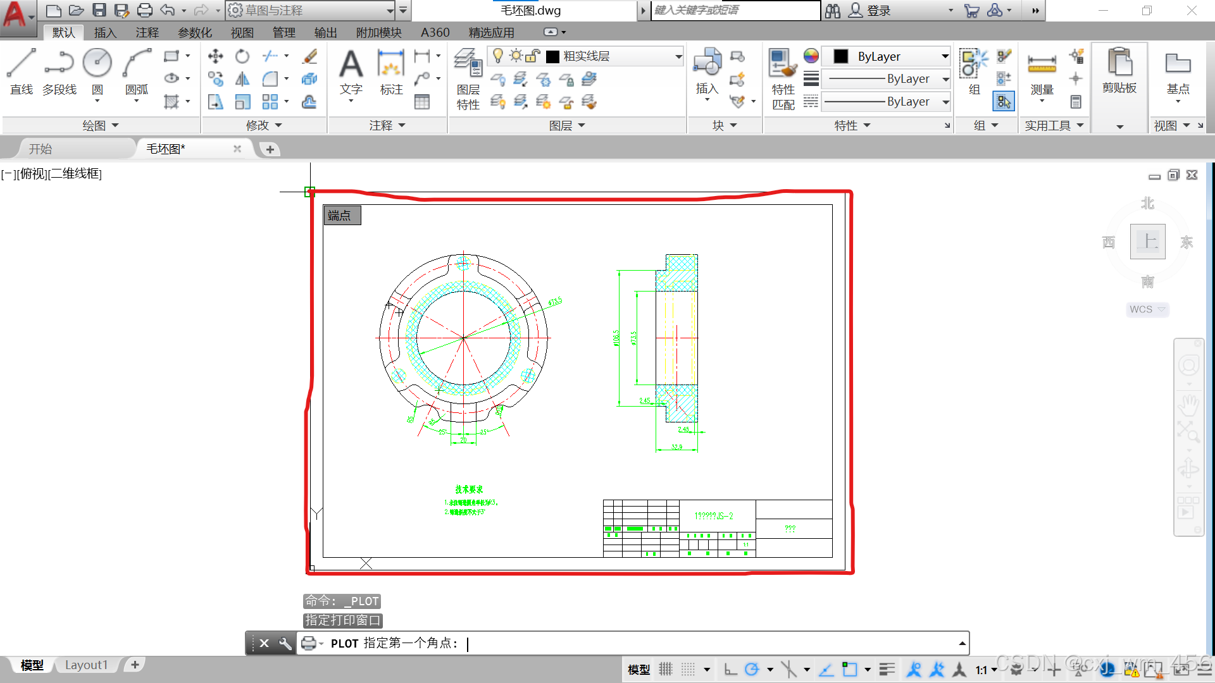Image resolution: width=1215 pixels, height=683 pixels.
Task: Toggle grid display in status bar
Action: pyautogui.click(x=666, y=669)
